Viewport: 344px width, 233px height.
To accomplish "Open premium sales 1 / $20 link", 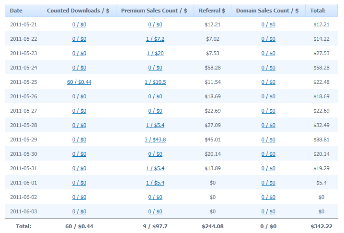I will [x=155, y=53].
